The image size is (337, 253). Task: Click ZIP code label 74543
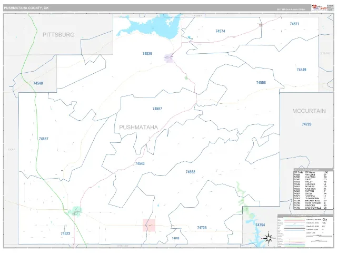coord(140,163)
